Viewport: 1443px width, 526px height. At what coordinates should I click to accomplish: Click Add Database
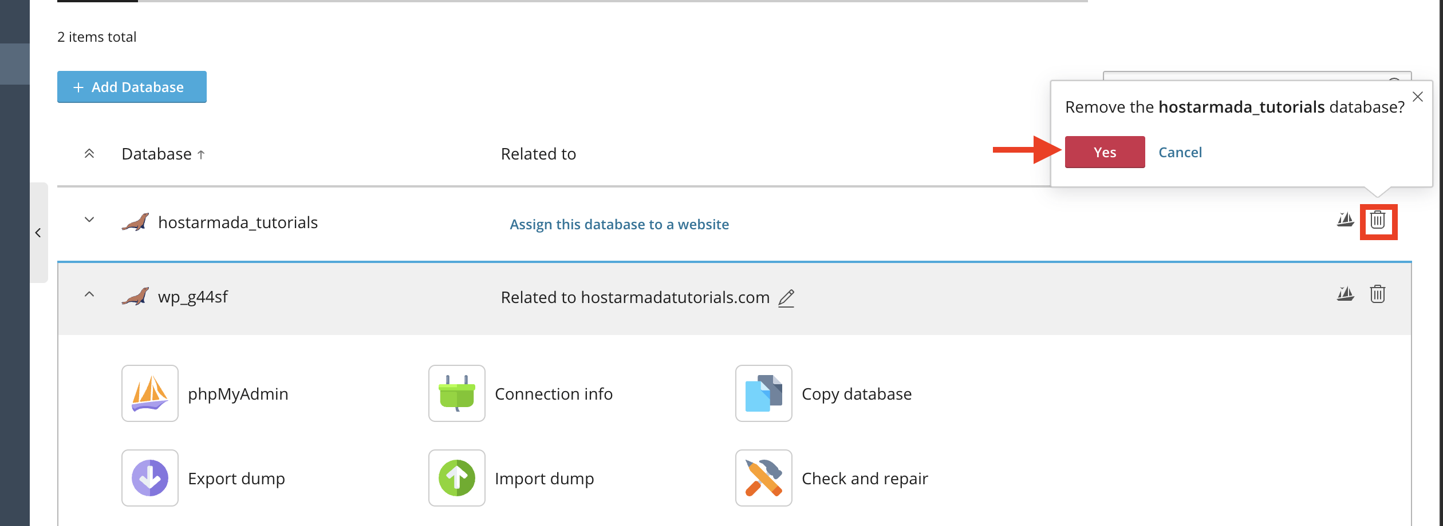pos(131,86)
